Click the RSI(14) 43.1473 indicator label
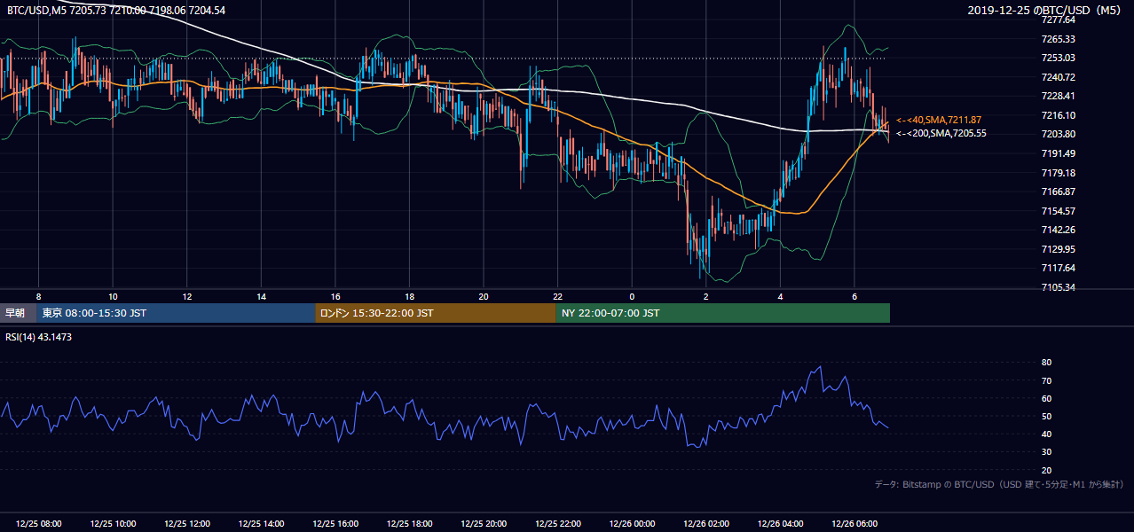 tap(39, 337)
